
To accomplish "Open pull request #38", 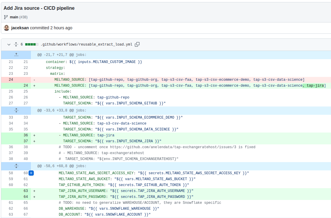I will point(23,17).
